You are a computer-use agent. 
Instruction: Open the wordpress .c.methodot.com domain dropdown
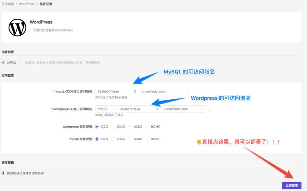[x=183, y=109]
